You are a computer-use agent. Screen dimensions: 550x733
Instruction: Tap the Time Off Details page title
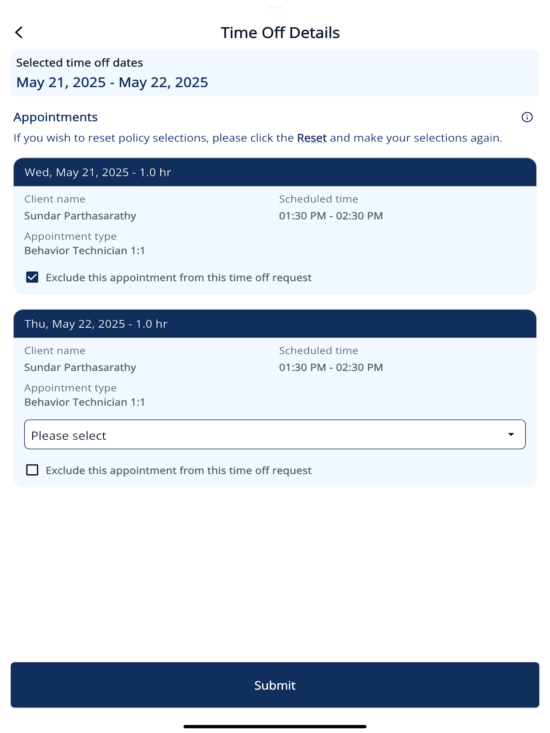(x=280, y=32)
